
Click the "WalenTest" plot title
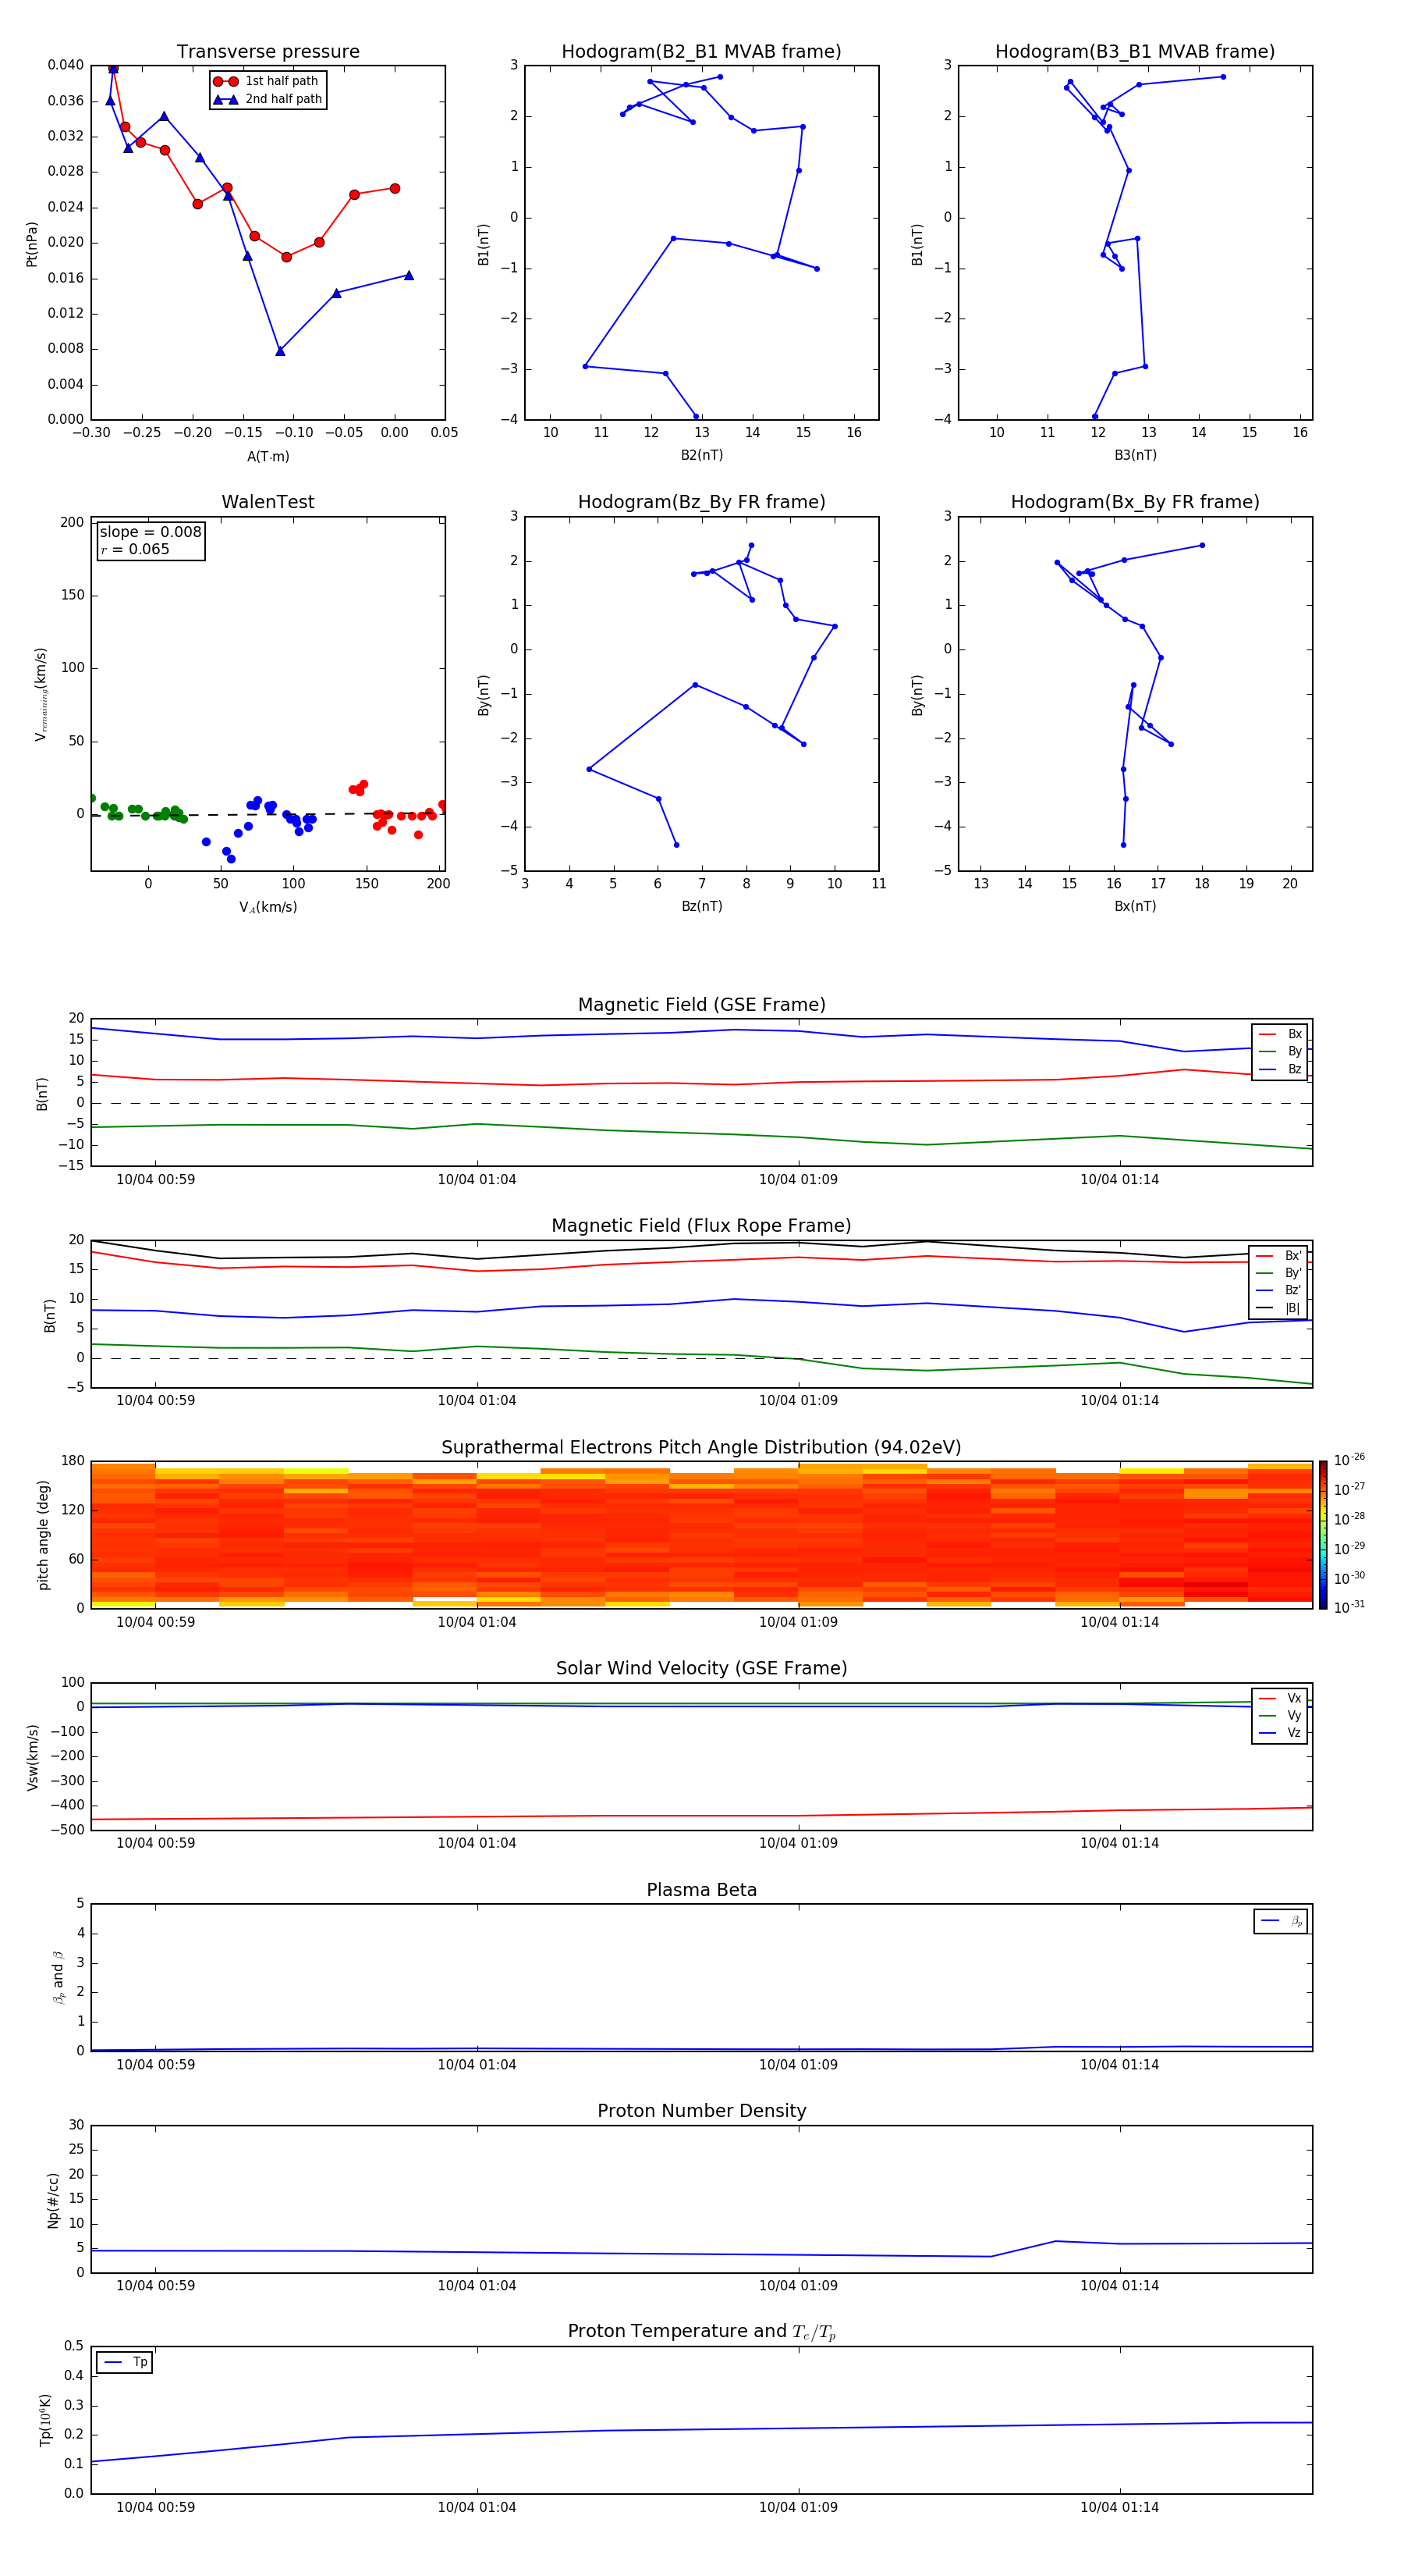click(268, 502)
